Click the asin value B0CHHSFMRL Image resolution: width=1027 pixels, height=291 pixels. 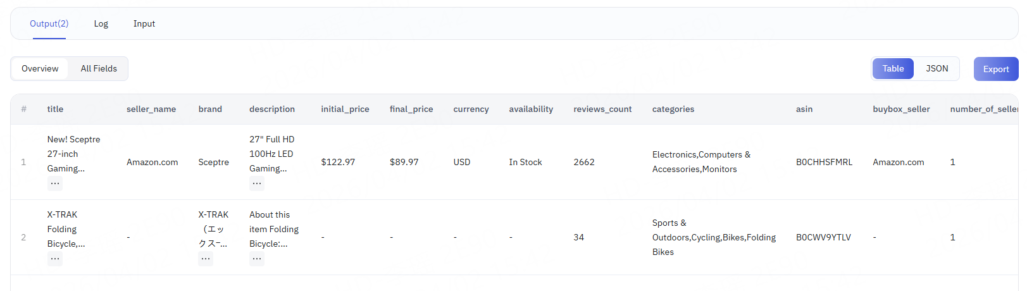[824, 162]
